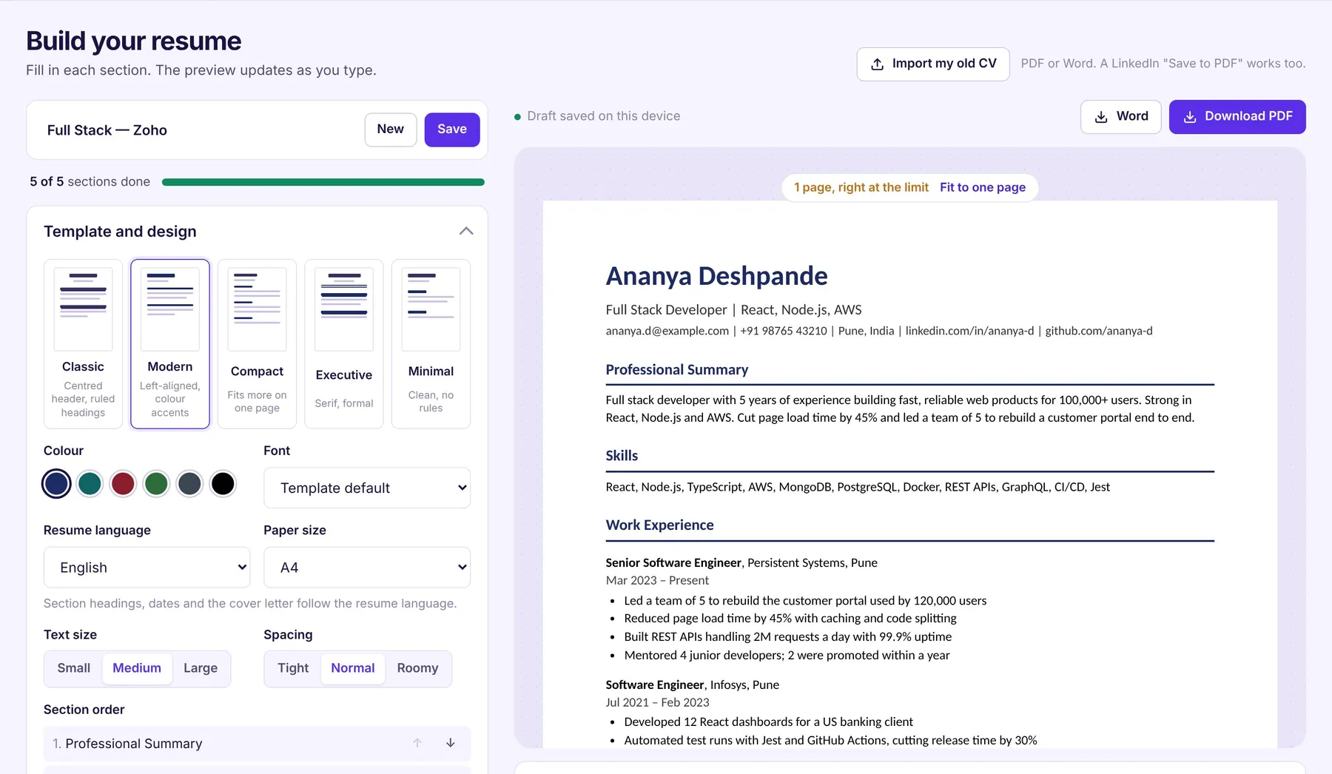The width and height of the screenshot is (1332, 774).
Task: Select the Classic template thumbnail
Action: 83,343
